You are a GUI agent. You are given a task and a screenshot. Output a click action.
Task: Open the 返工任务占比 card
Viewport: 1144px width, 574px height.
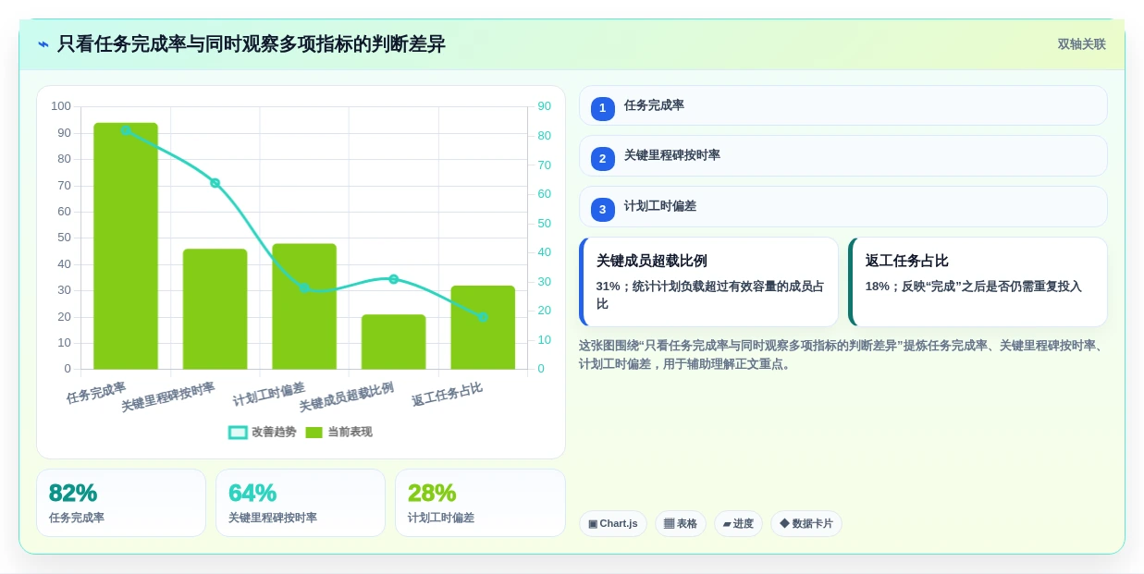pyautogui.click(x=978, y=282)
